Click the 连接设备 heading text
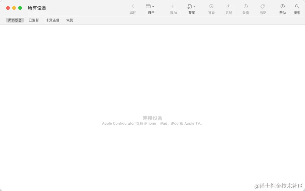 (x=152, y=118)
